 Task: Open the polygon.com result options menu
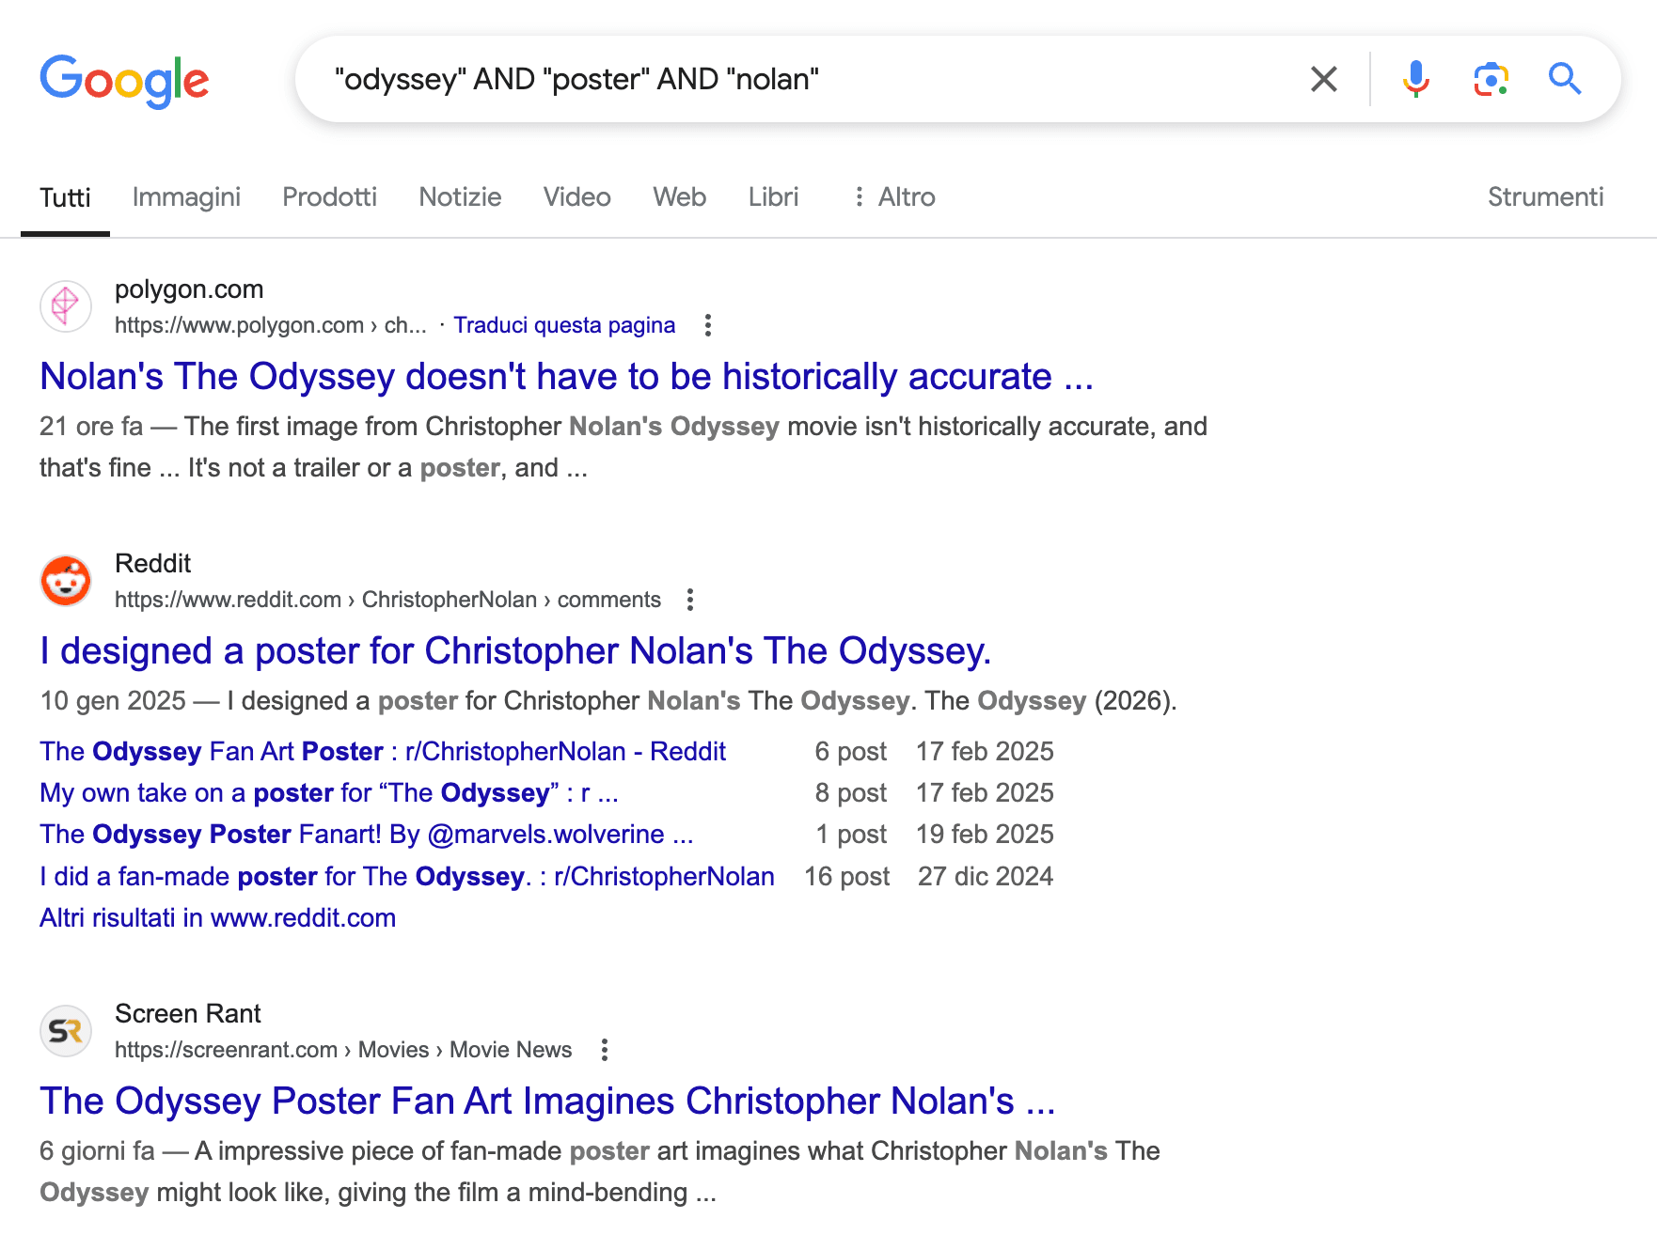click(x=708, y=325)
